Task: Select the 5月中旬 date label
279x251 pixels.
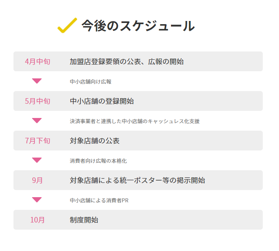Action: click(38, 101)
